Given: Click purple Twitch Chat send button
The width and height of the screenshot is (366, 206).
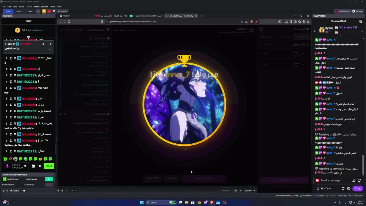Looking at the screenshot, I should click(358, 189).
